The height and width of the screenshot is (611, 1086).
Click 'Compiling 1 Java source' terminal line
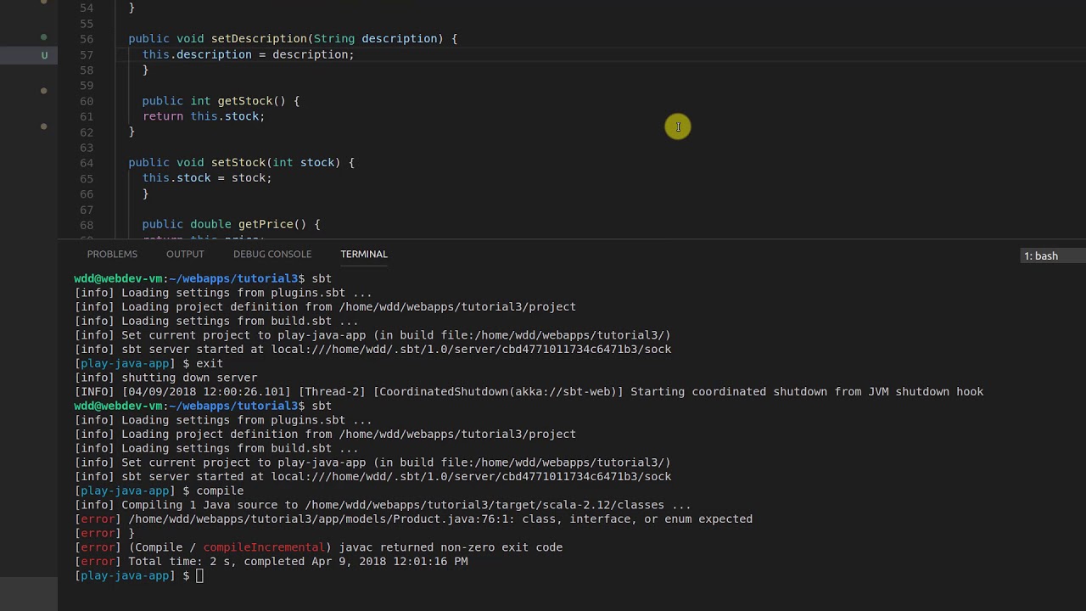pyautogui.click(x=383, y=505)
